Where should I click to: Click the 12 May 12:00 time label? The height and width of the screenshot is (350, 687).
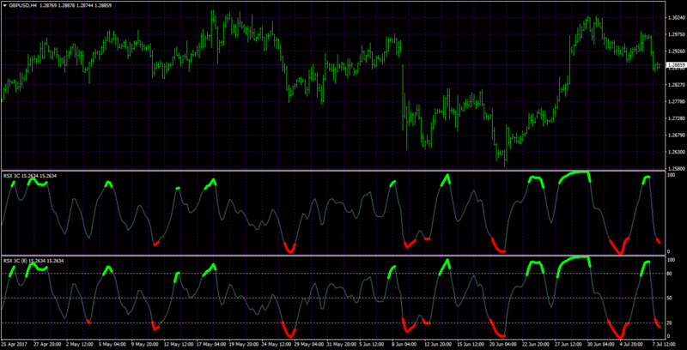[179, 344]
